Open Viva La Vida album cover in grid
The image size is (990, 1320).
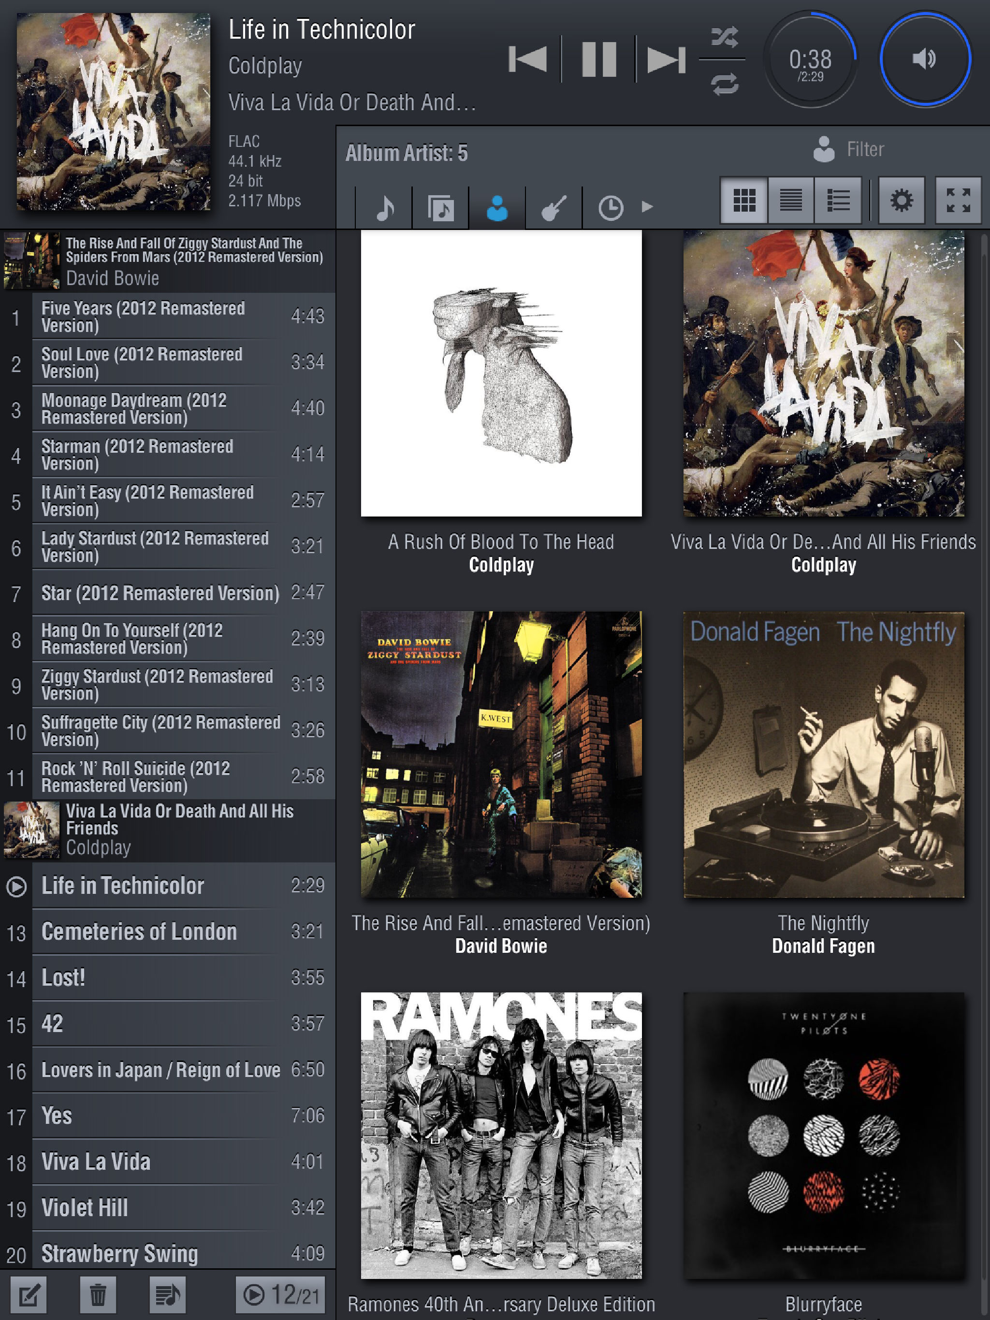(x=823, y=373)
